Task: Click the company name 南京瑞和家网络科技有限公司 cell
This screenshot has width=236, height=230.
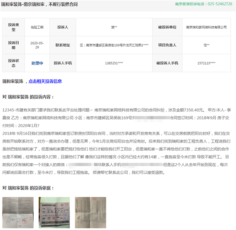Action: [206, 27]
